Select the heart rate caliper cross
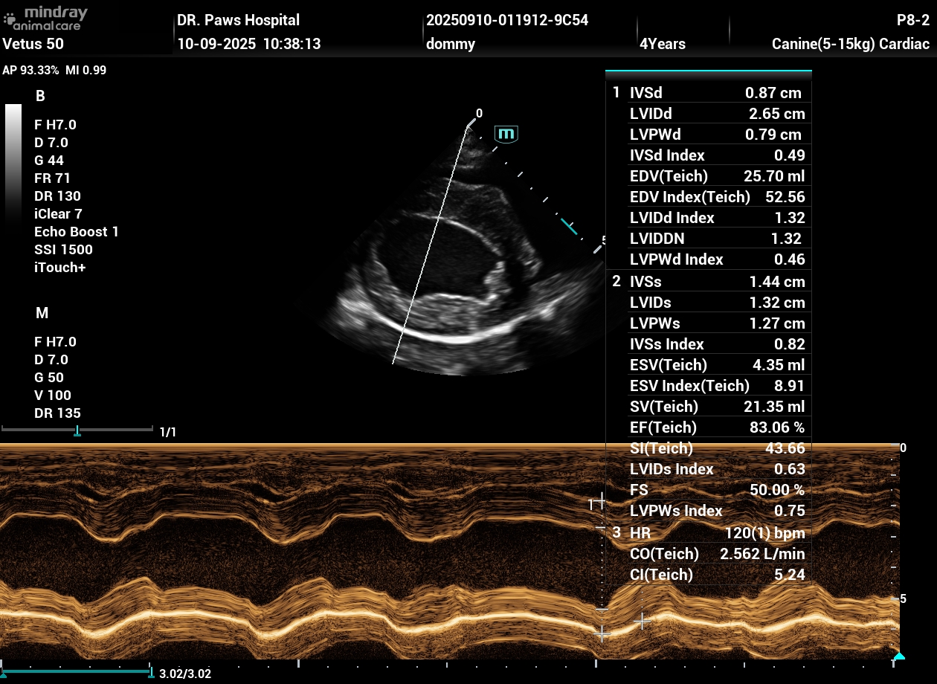Viewport: 937px width, 684px height. 643,620
